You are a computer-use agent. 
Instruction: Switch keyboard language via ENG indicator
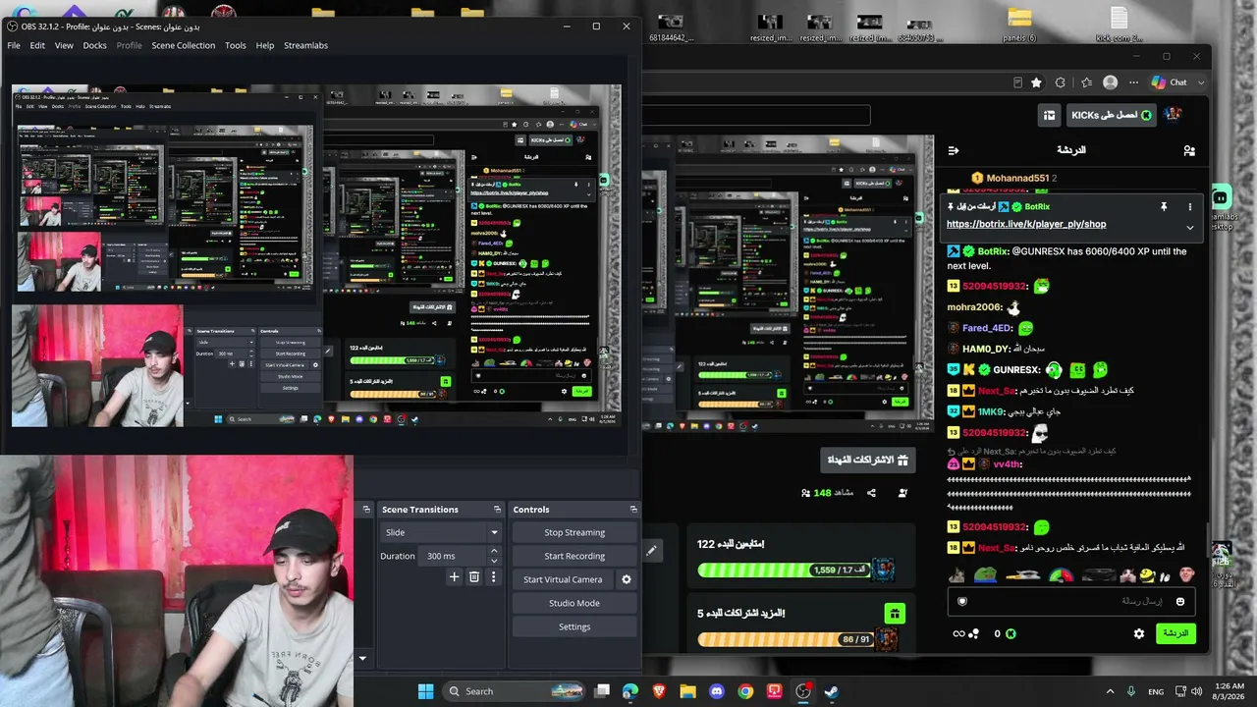point(1157,691)
